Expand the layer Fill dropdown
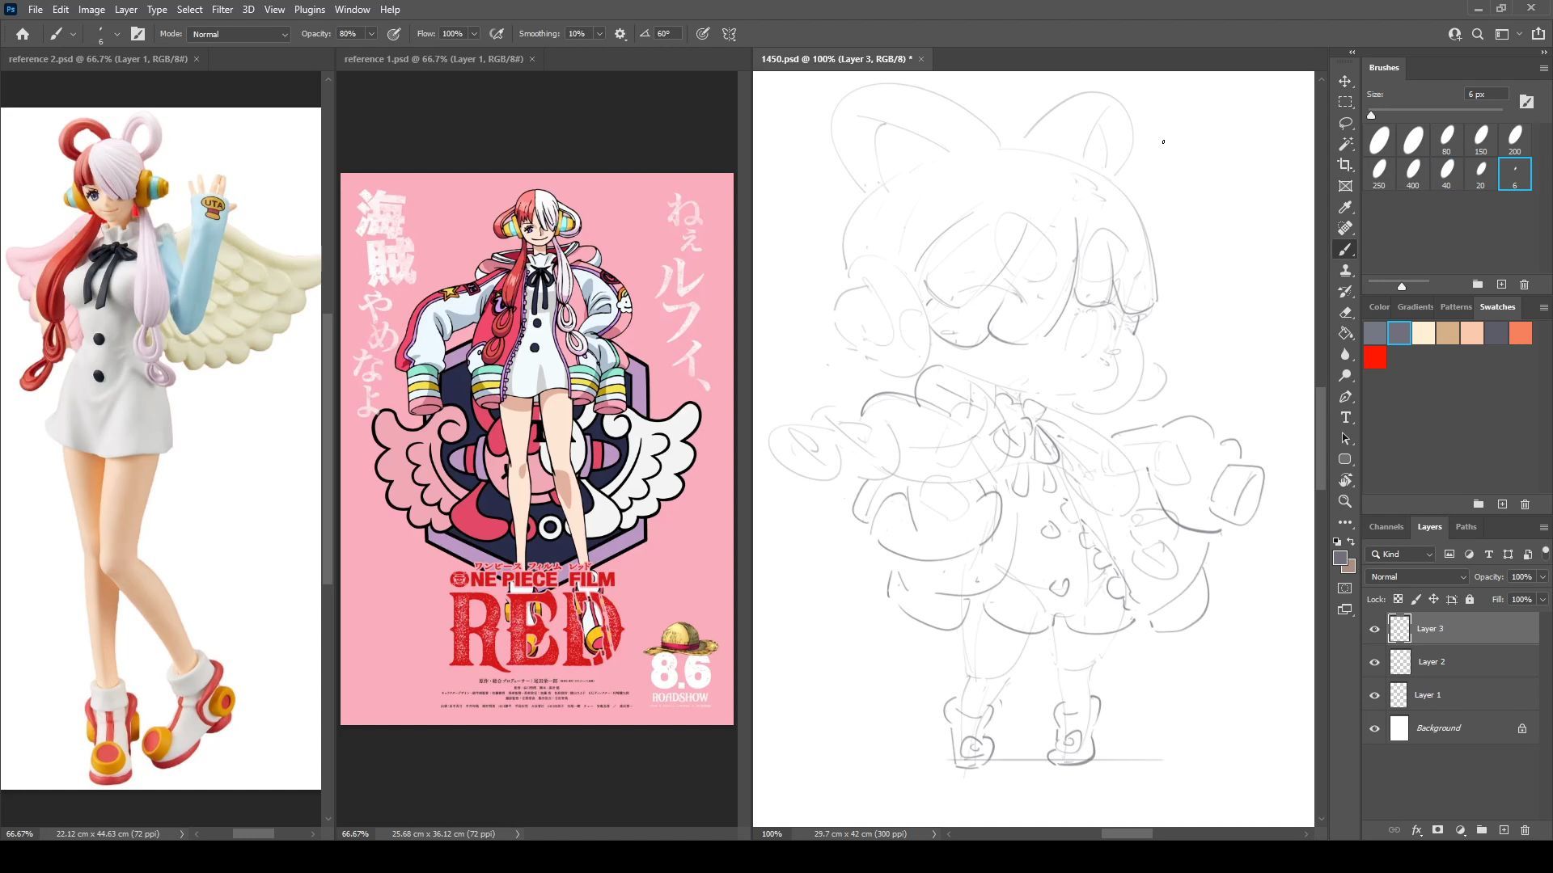 1542,600
